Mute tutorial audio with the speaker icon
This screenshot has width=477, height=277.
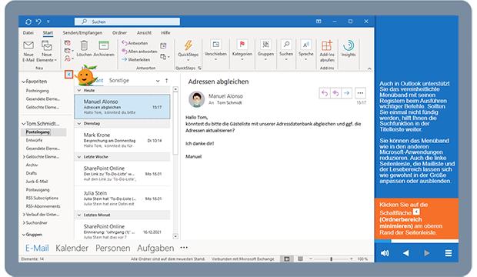coord(385,253)
